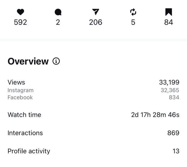
Task: Open the Interactions metric row
Action: click(25, 133)
